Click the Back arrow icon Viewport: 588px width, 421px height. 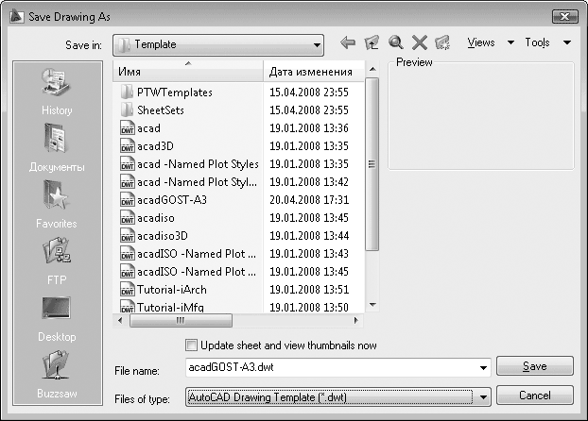(348, 43)
